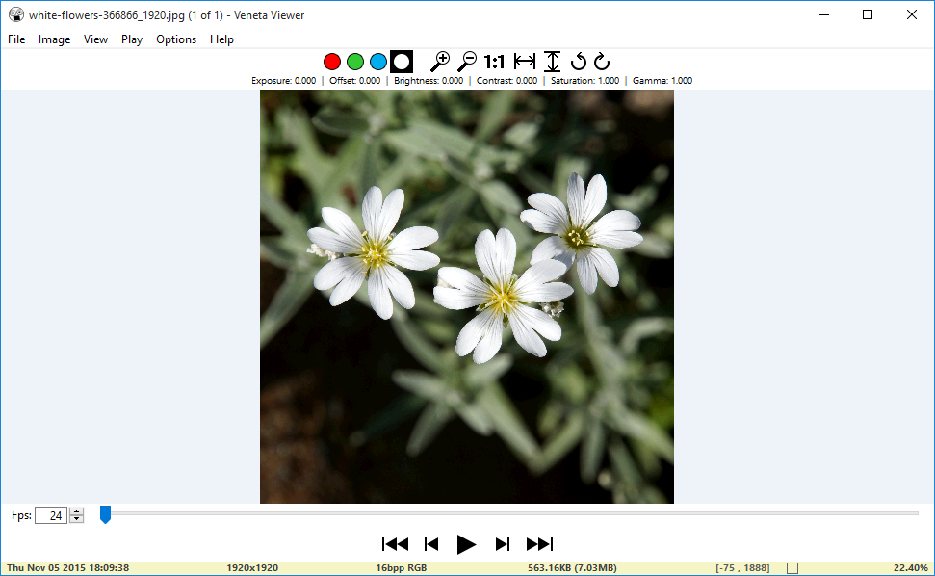Screen dimensions: 935x576
Task: Jump to the first frame
Action: pyautogui.click(x=395, y=544)
